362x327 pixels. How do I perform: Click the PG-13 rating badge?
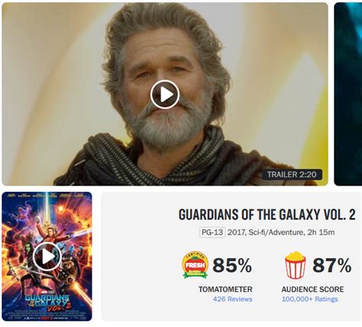pyautogui.click(x=212, y=232)
